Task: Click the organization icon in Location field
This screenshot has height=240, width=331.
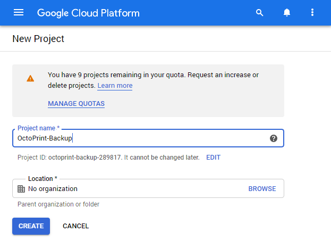Action: pyautogui.click(x=21, y=189)
